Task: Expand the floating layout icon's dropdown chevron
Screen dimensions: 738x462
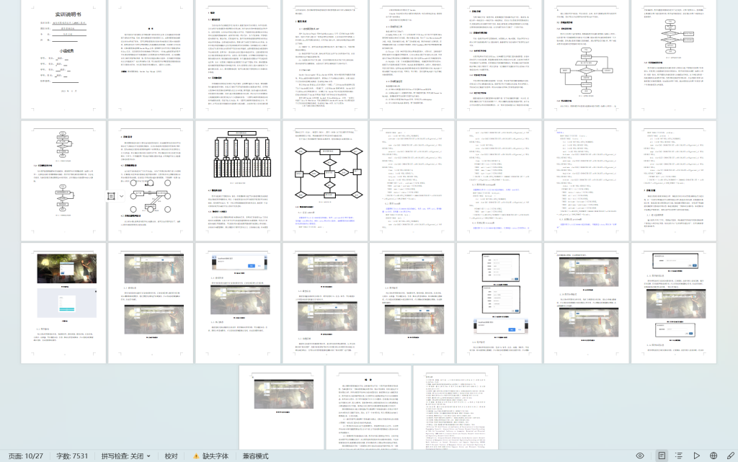Action: (x=121, y=196)
